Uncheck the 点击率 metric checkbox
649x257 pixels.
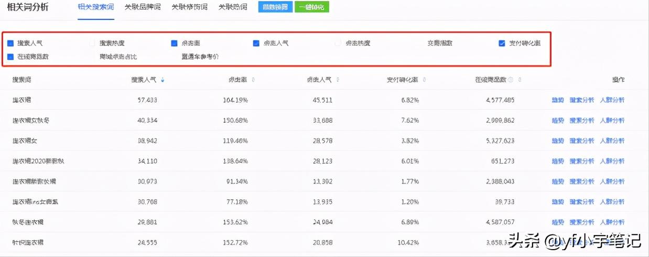[x=175, y=44]
